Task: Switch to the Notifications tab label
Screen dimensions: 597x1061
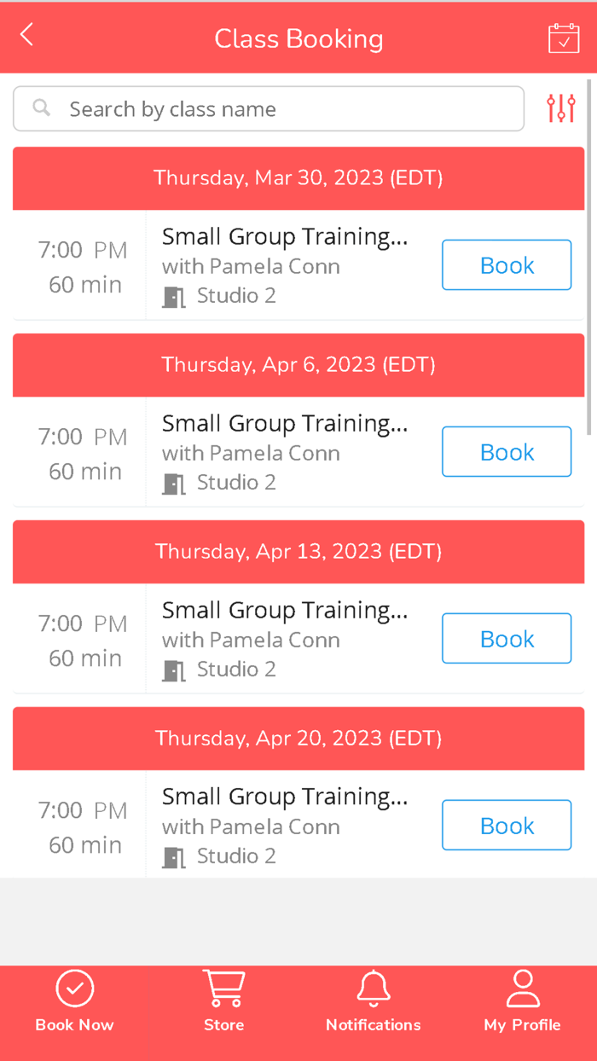Action: point(374,1025)
